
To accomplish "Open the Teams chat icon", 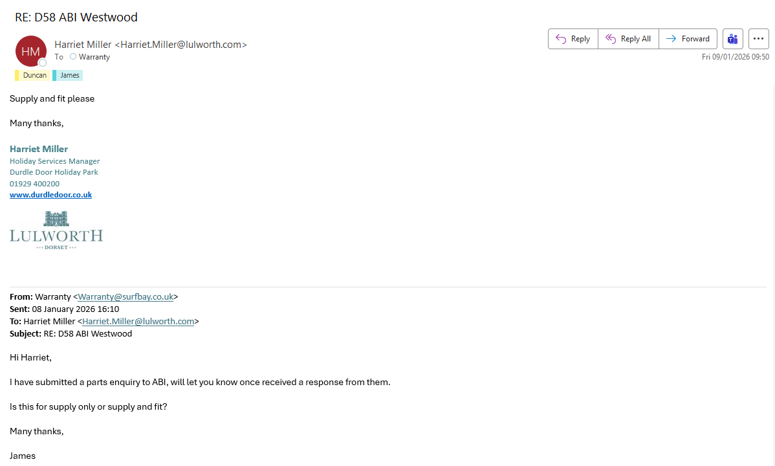I will pyautogui.click(x=732, y=39).
